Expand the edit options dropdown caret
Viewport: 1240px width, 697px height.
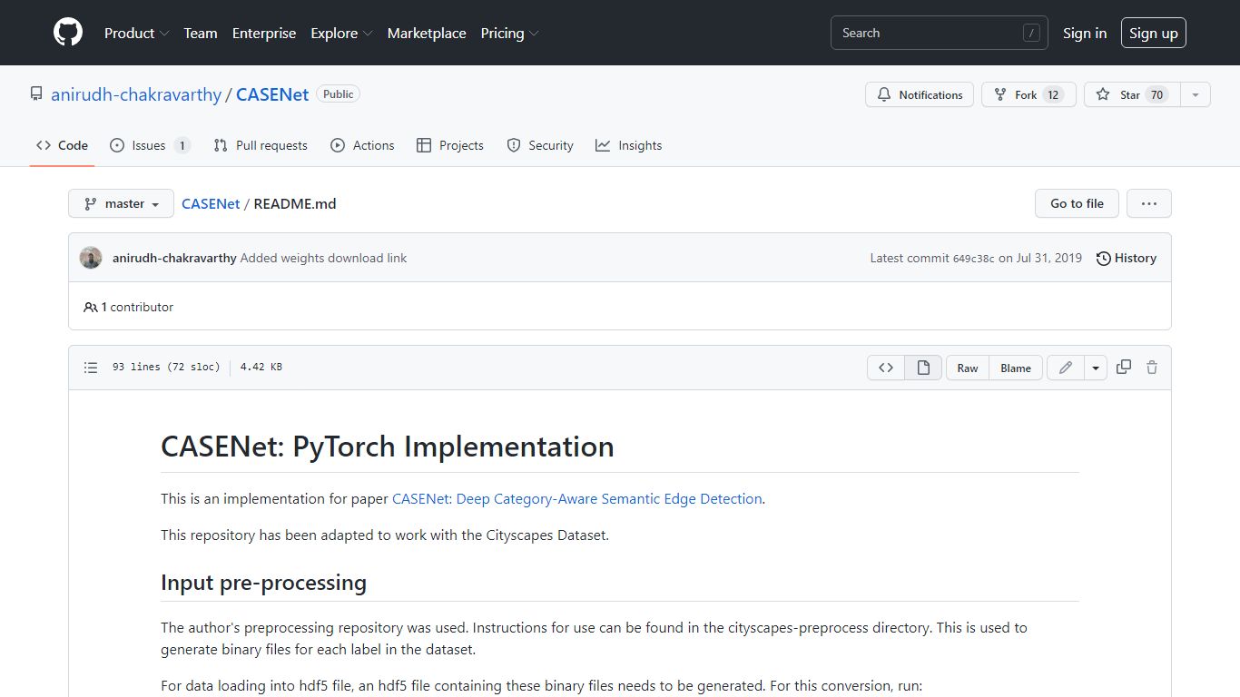1096,368
